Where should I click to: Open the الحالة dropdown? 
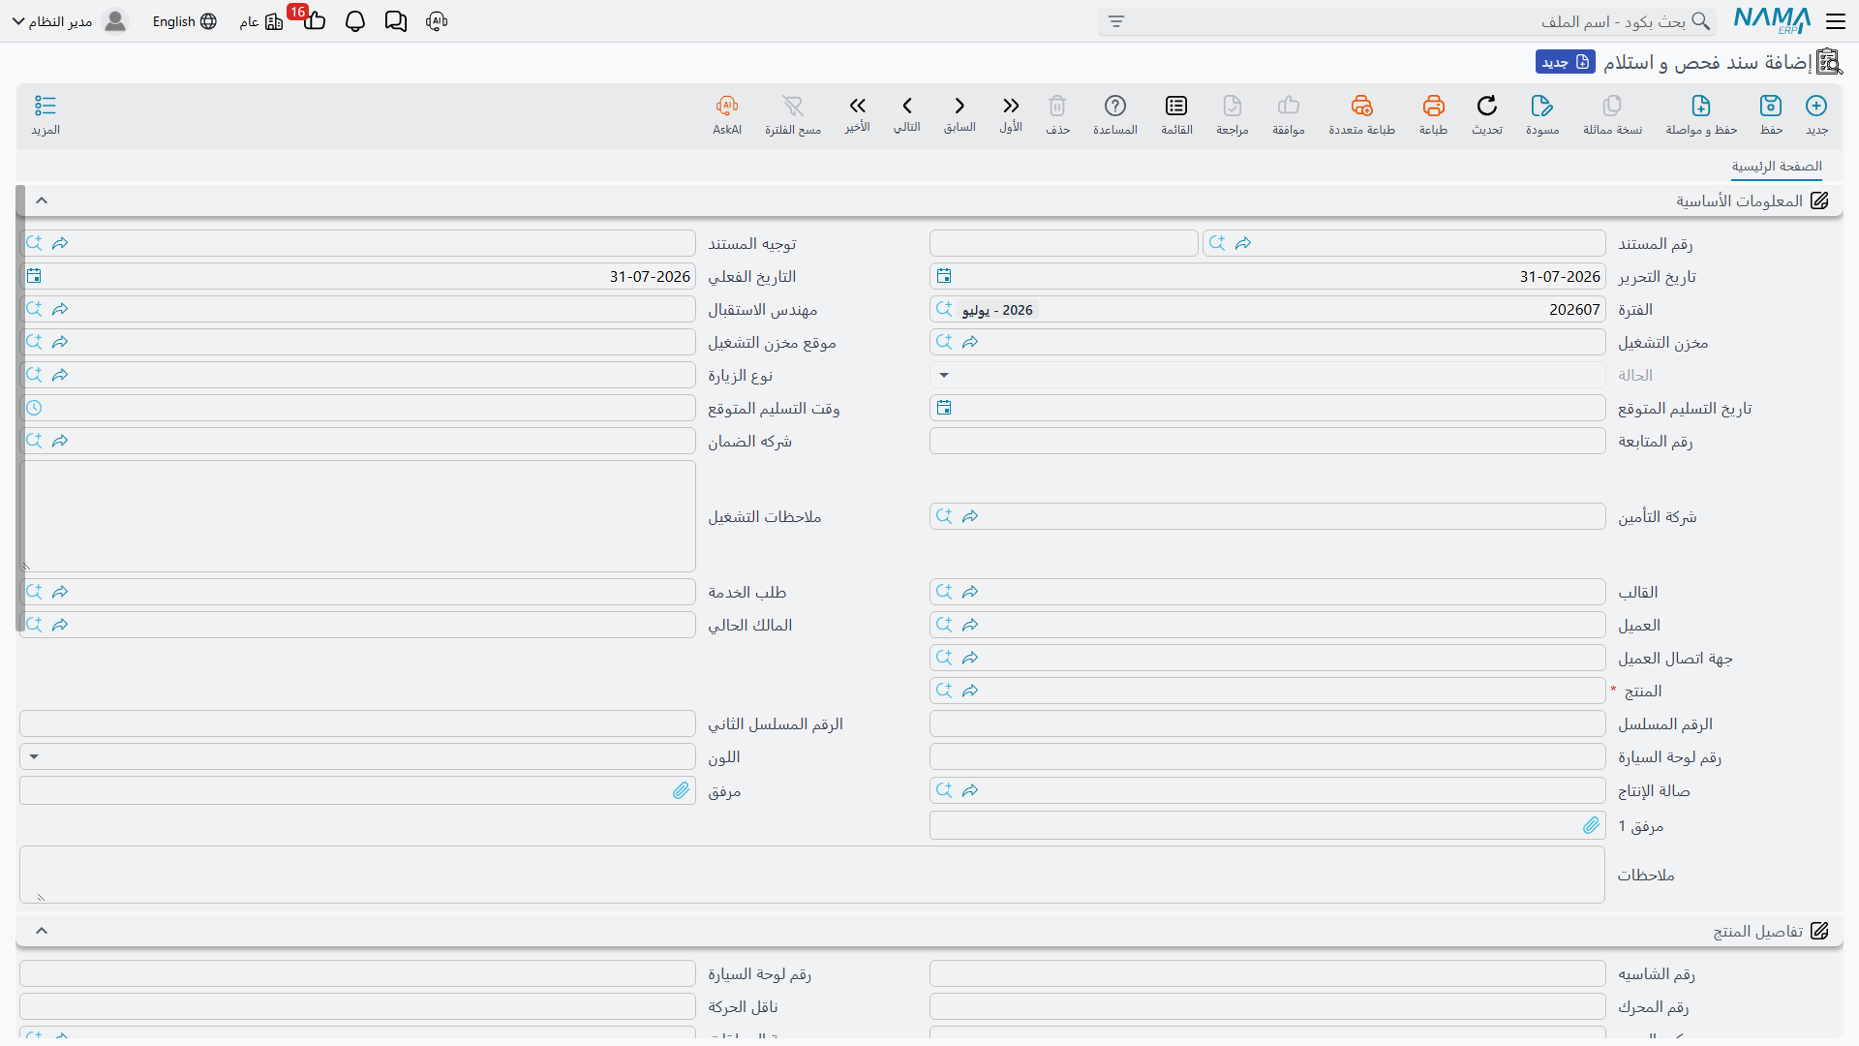pos(944,375)
